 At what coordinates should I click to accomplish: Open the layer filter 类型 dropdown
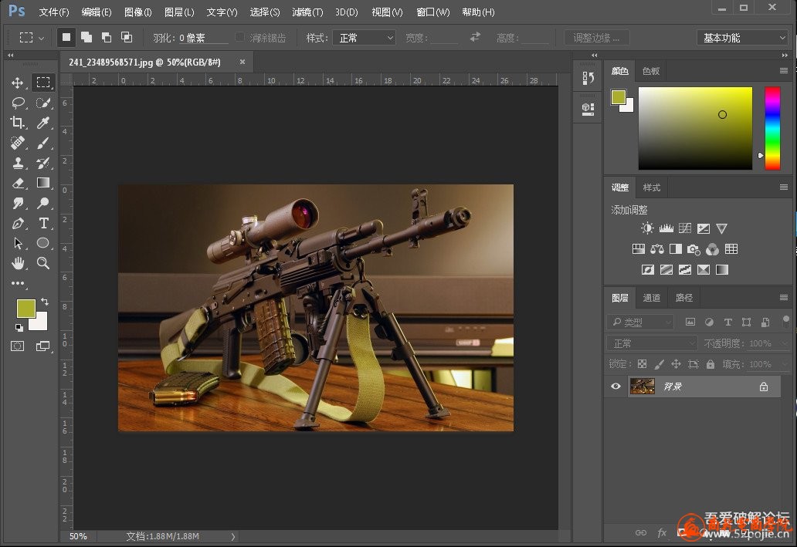tap(640, 322)
